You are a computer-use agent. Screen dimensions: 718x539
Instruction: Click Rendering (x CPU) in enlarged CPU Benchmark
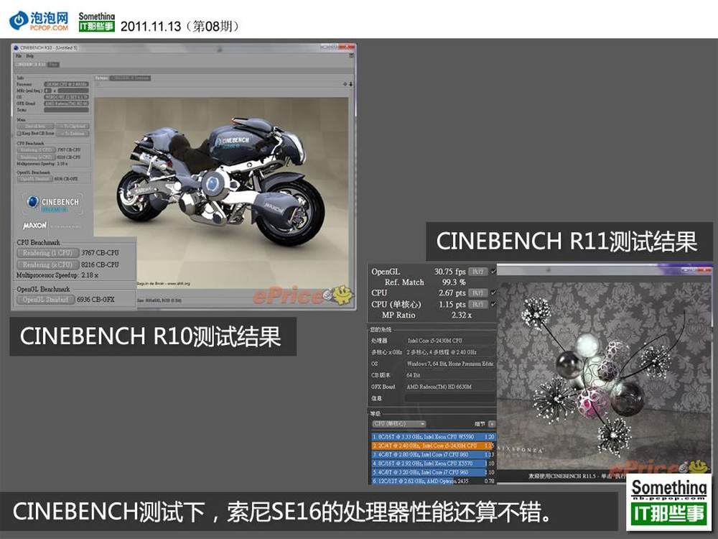pos(47,265)
